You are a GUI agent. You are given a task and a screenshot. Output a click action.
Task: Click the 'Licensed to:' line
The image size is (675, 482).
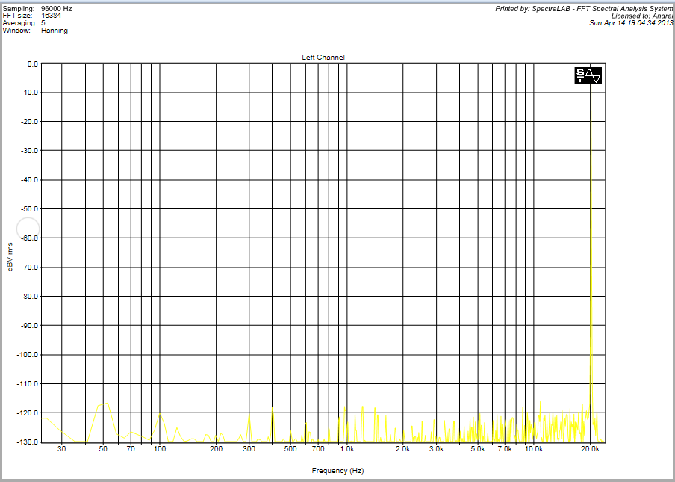click(x=641, y=16)
